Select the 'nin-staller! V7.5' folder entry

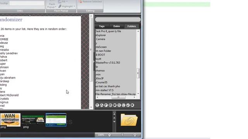tap(104, 90)
